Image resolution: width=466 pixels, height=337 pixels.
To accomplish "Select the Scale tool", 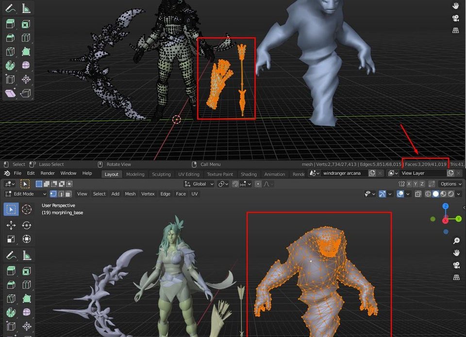I will 11,239.
